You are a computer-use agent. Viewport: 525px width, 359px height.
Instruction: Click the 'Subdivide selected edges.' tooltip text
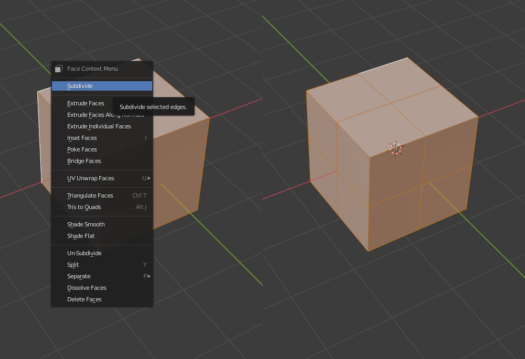click(153, 107)
